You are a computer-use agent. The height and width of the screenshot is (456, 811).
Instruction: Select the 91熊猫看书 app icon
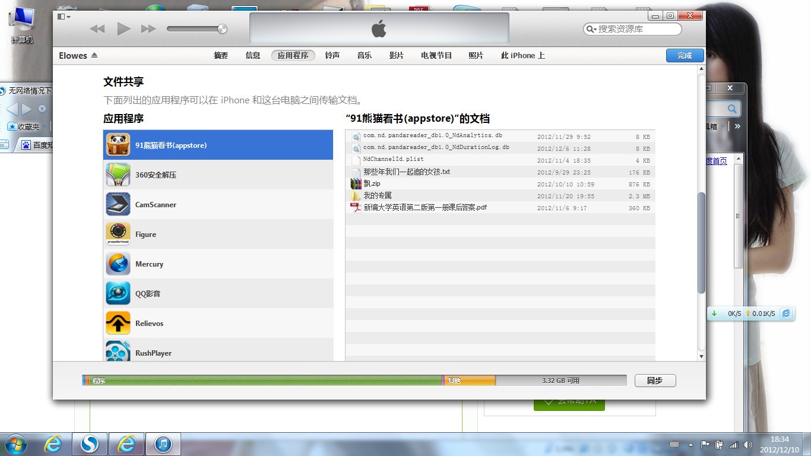pos(118,145)
